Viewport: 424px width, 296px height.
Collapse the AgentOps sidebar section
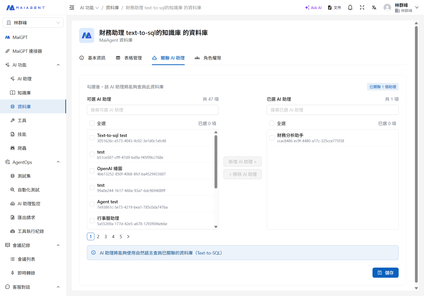point(58,162)
